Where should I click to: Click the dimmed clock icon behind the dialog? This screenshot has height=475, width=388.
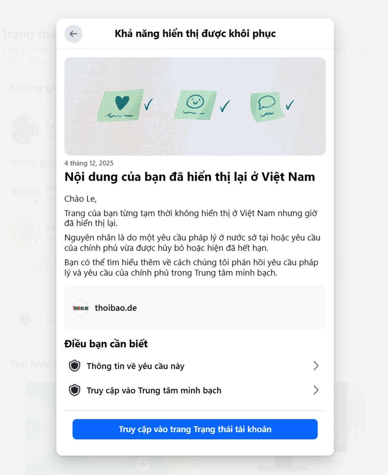click(x=25, y=319)
